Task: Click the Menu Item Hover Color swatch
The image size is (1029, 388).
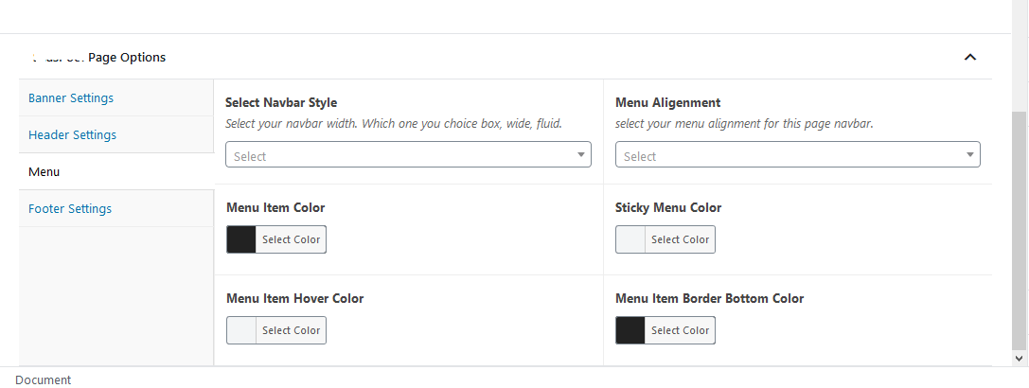Action: [241, 330]
